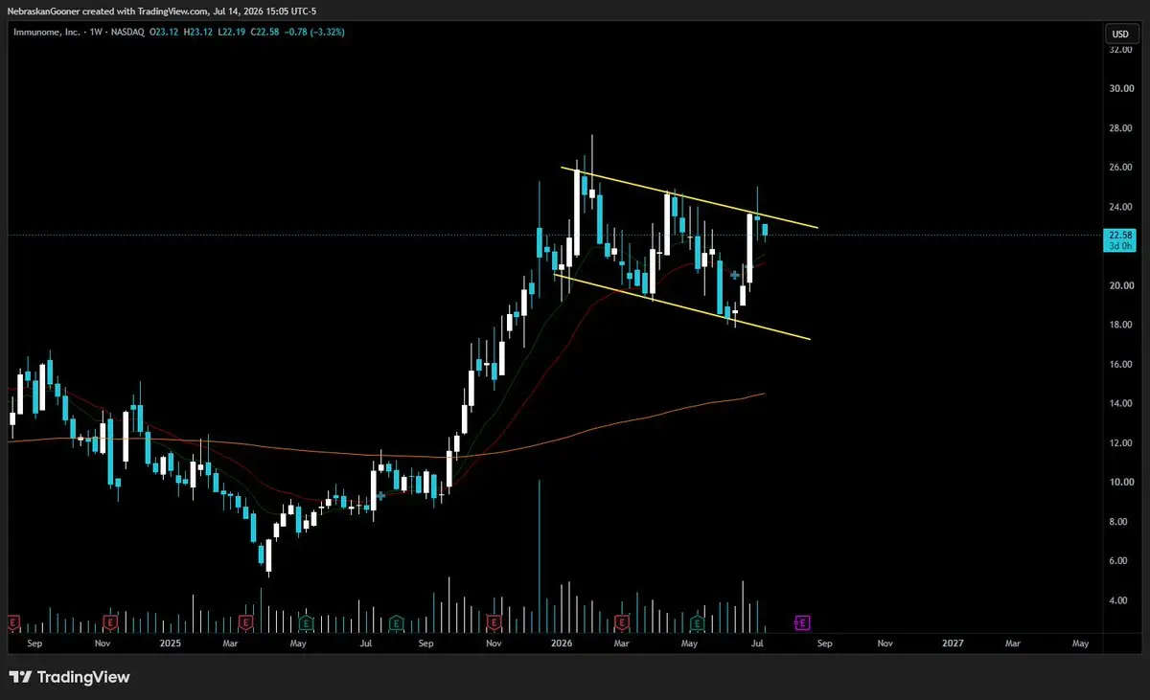Image resolution: width=1150 pixels, height=700 pixels.
Task: Click the 26.00 price scale label
Action: 1120,167
